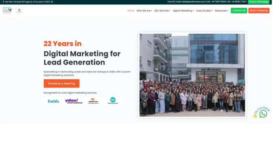The height and width of the screenshot is (141, 273).
Task: Click the HR phone number +91 98552 77847
Action: (239, 2)
